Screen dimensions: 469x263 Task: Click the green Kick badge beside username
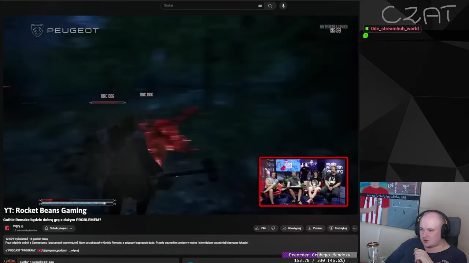367,28
